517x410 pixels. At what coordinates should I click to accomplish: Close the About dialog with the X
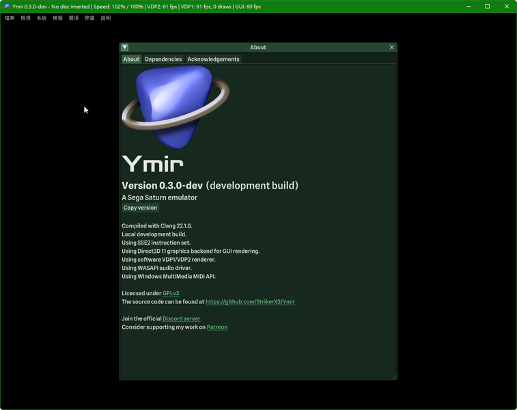point(391,47)
